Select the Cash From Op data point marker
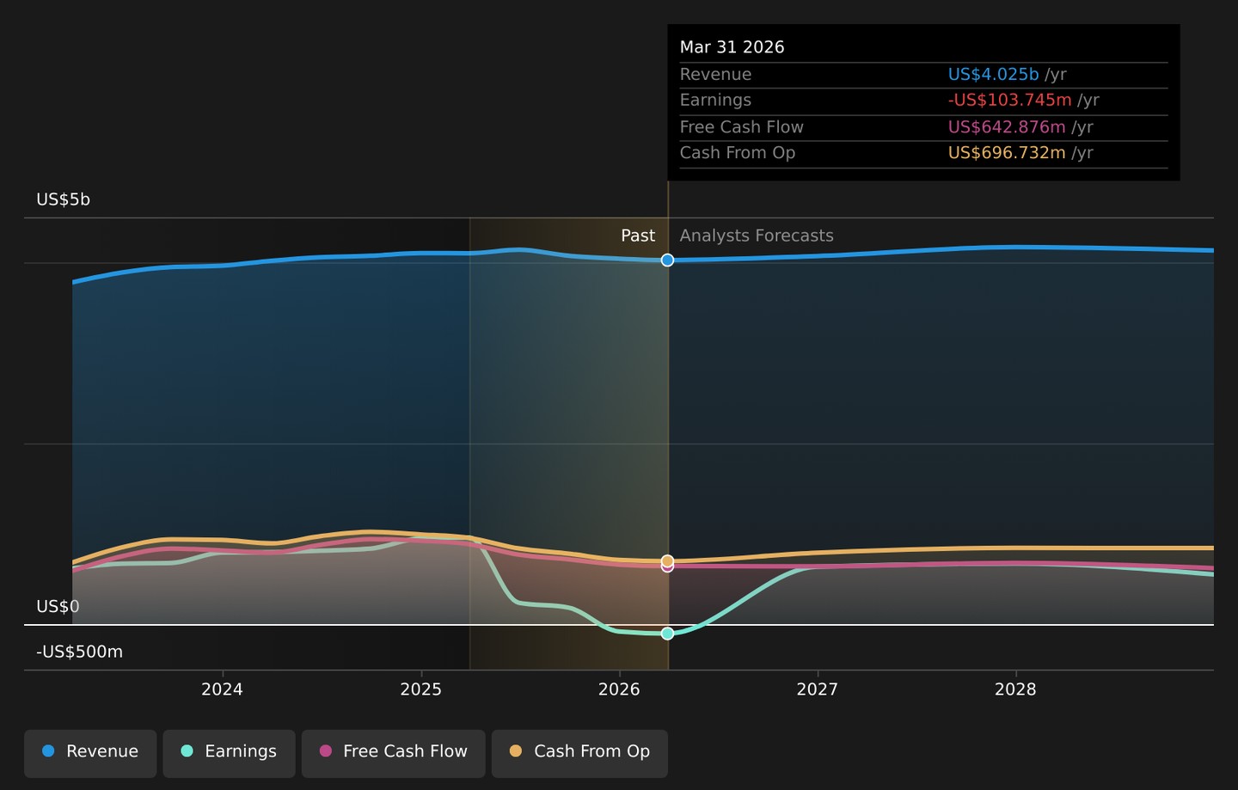1238x790 pixels. (667, 560)
